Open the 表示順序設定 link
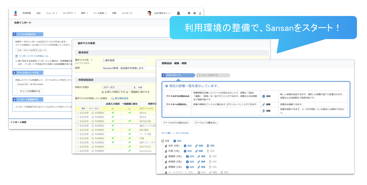This screenshot has width=367, height=185. pos(122,98)
